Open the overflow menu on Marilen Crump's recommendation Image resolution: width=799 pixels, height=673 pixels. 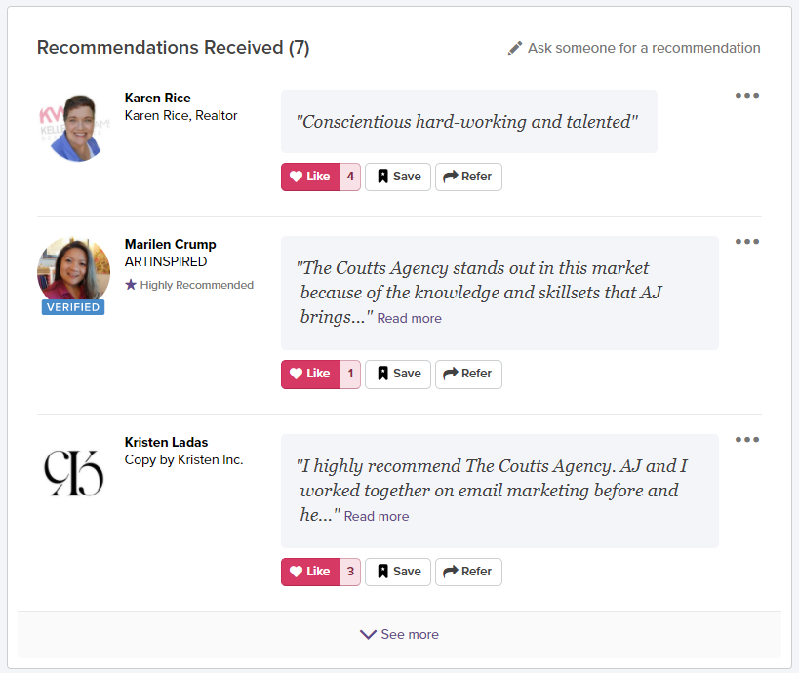[746, 241]
